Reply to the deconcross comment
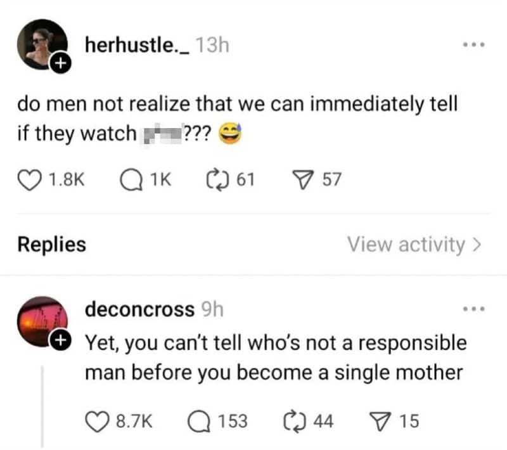 pyautogui.click(x=199, y=421)
